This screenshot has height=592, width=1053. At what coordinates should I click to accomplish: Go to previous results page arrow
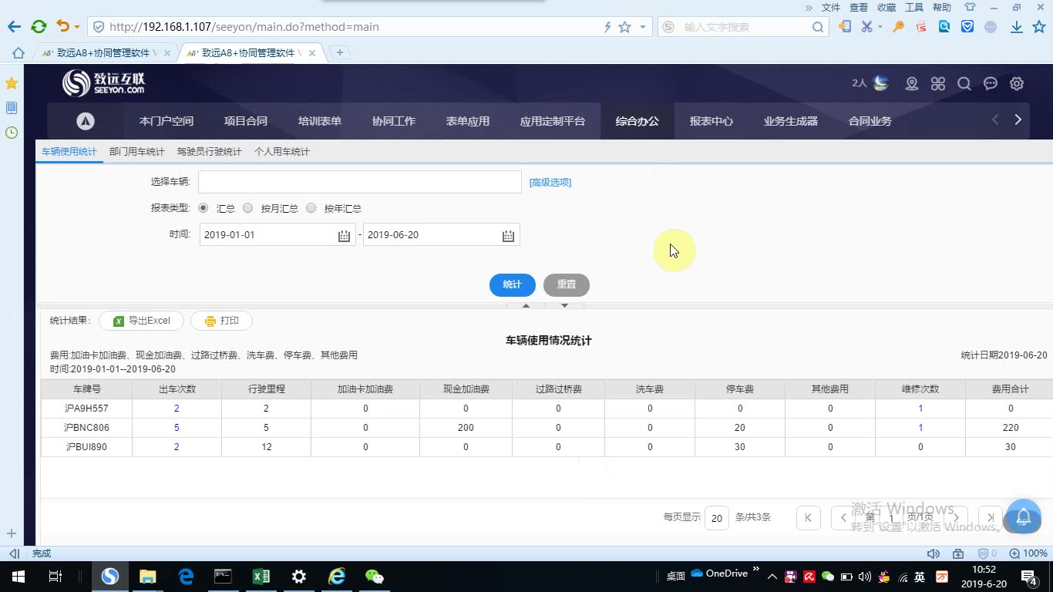pos(843,517)
